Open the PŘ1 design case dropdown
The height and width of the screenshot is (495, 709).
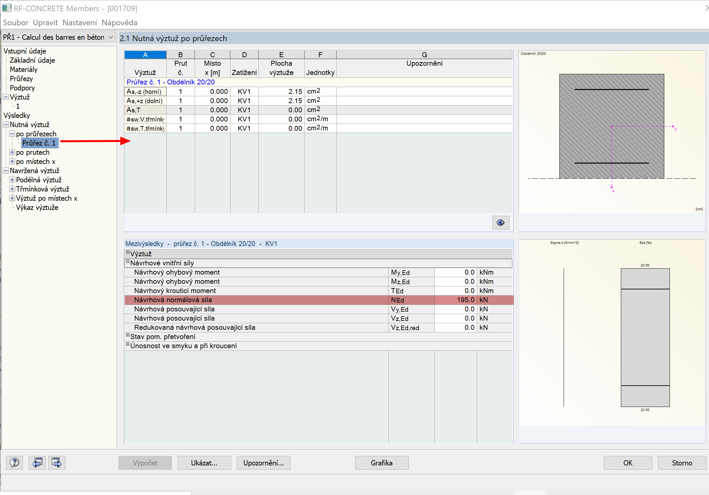coord(111,37)
